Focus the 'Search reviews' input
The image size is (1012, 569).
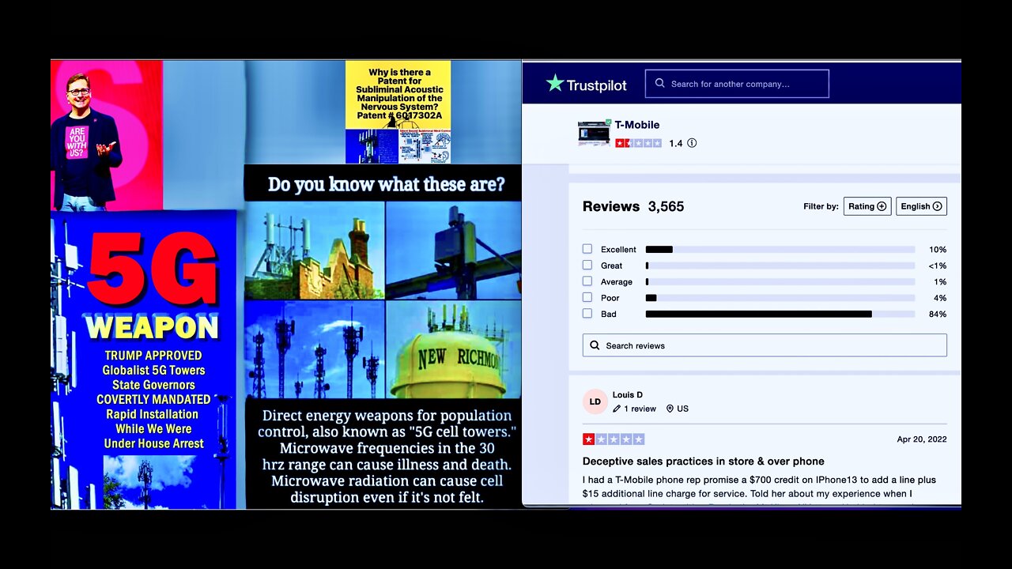[765, 345]
